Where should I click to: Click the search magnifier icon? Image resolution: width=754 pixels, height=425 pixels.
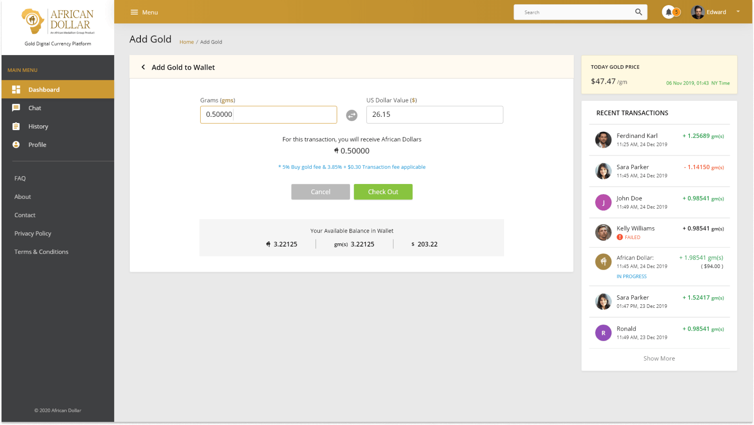click(x=638, y=12)
